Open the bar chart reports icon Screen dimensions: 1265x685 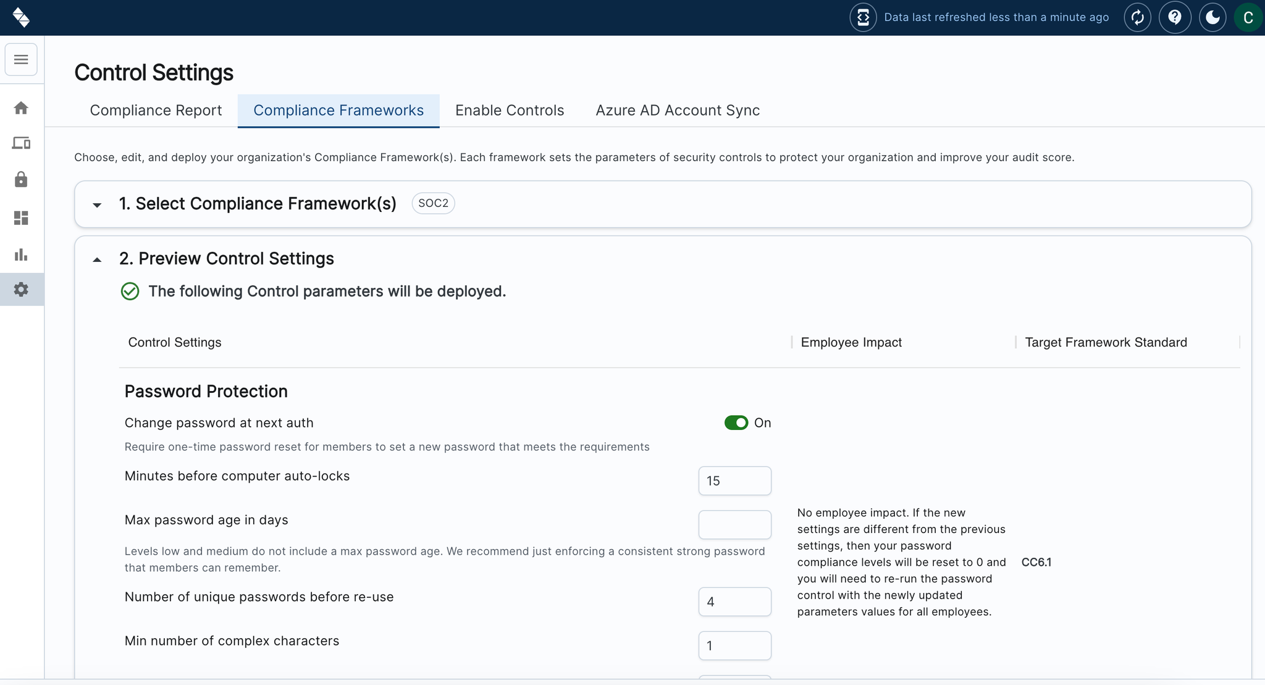coord(21,254)
